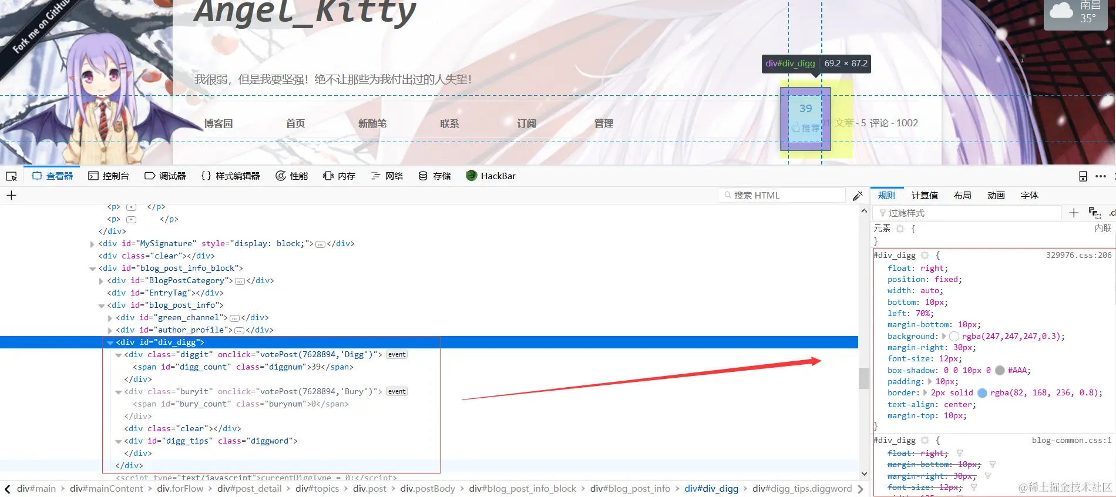Focus the 搜索 HTML search field
Image resolution: width=1116 pixels, height=497 pixels.
tap(782, 195)
